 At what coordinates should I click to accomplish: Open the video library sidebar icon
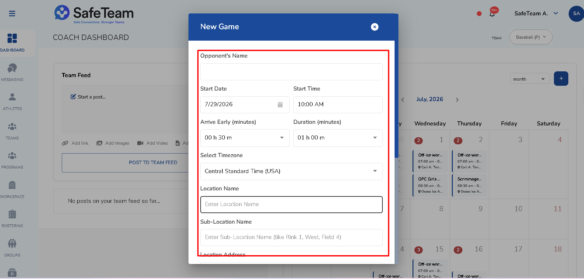12,272
